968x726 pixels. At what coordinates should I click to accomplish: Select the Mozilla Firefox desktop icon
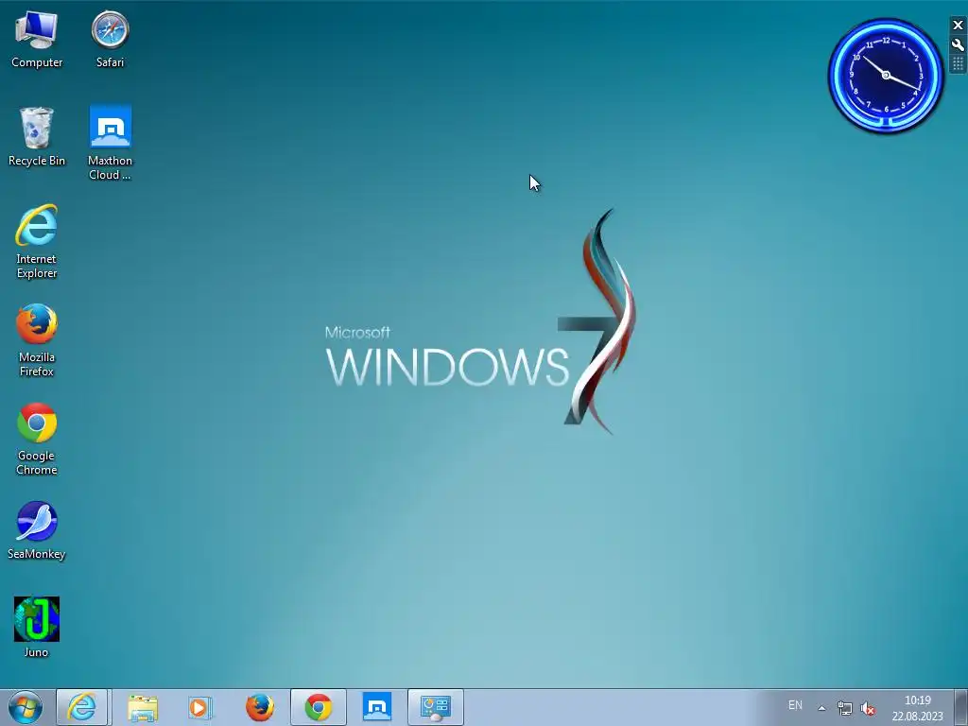(x=37, y=339)
